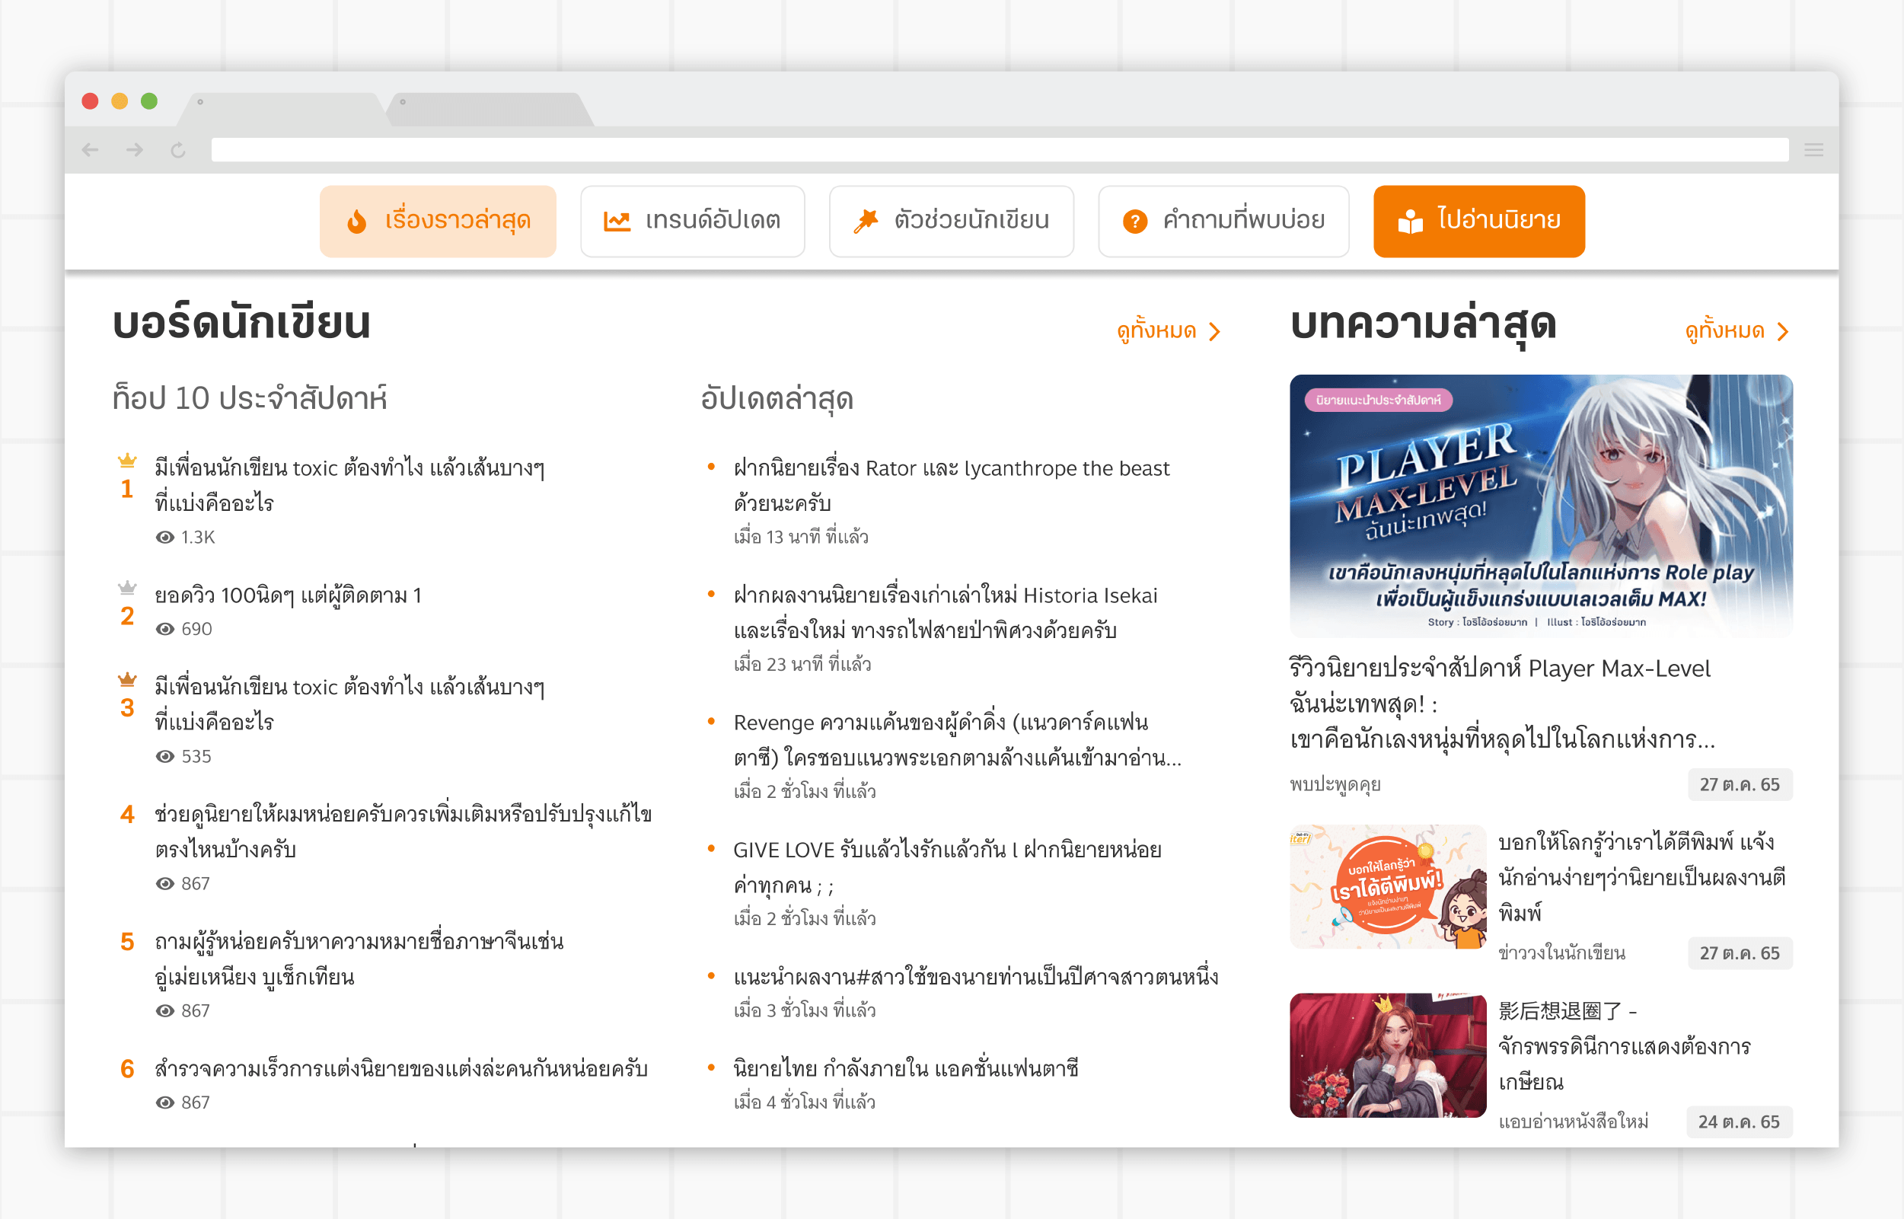1904x1219 pixels.
Task: Click the eye icon beside 535 views
Action: click(164, 757)
